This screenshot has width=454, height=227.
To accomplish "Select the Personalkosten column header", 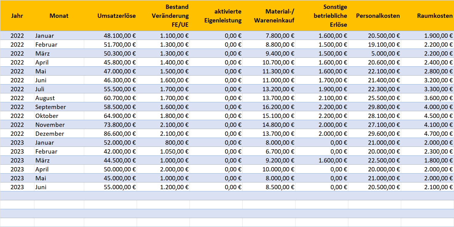I will (x=378, y=16).
